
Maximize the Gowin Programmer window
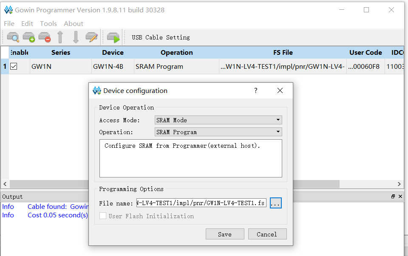coord(366,10)
